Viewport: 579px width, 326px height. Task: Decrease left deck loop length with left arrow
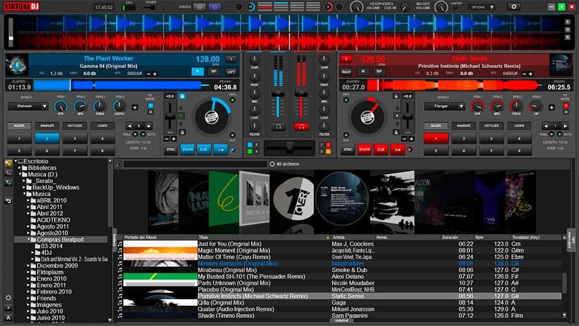129,126
